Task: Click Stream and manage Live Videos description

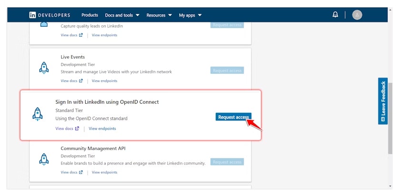Action: point(116,72)
